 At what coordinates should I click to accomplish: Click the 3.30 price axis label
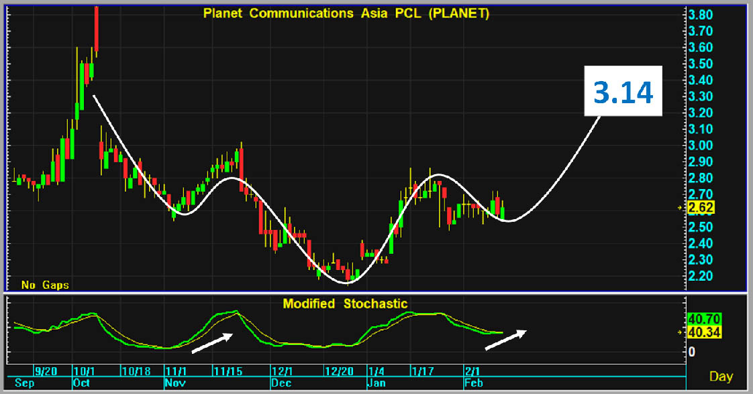[700, 96]
